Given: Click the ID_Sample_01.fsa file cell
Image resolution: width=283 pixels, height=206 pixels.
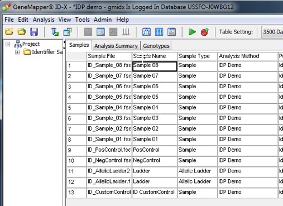Looking at the screenshot, I should (x=109, y=140).
